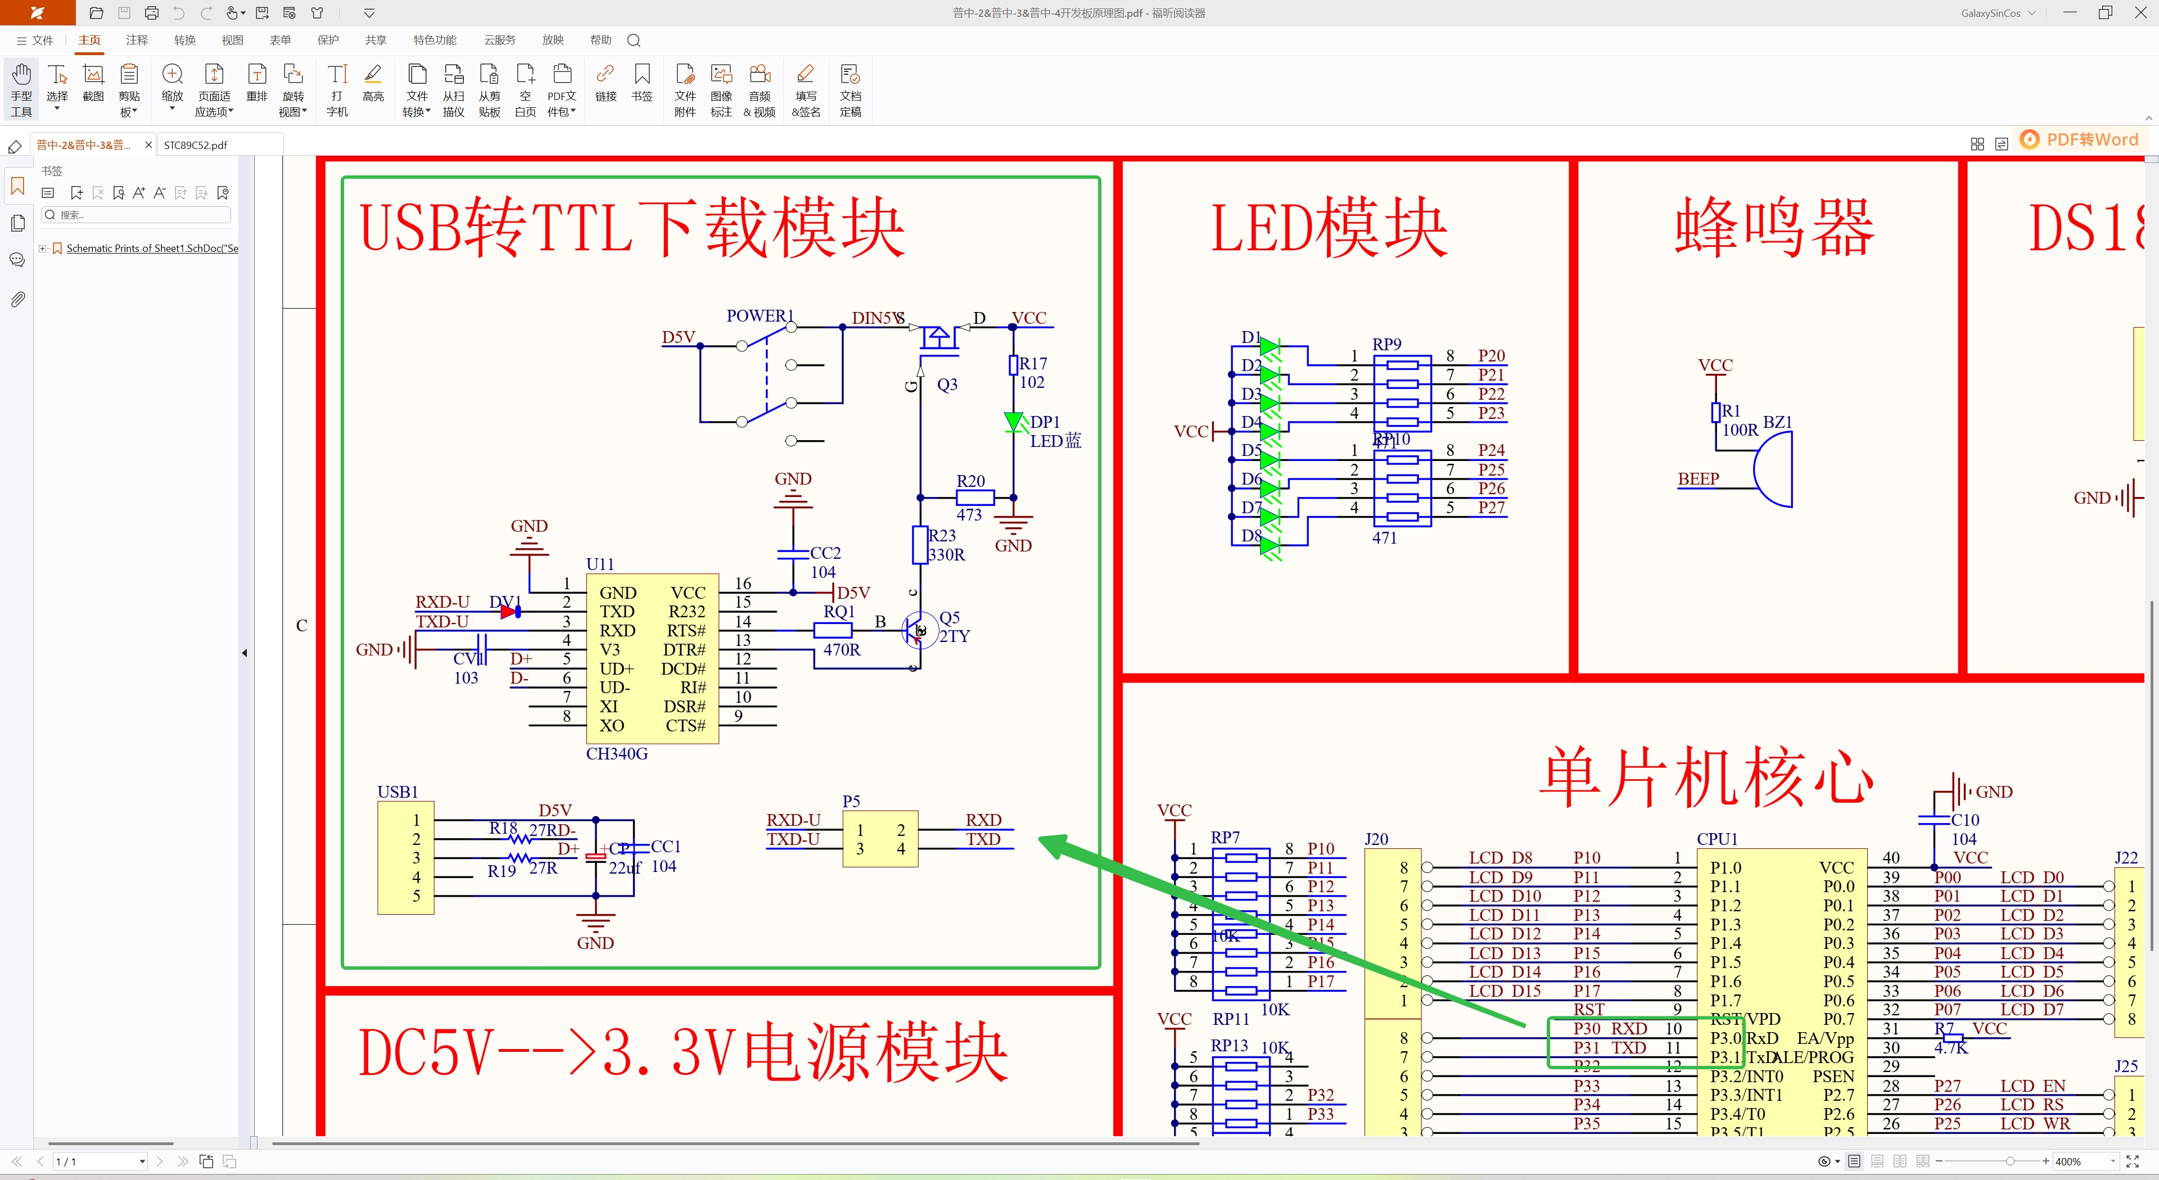The width and height of the screenshot is (2159, 1180).
Task: Click Document Finalize (文档定稿) icon
Action: [850, 90]
